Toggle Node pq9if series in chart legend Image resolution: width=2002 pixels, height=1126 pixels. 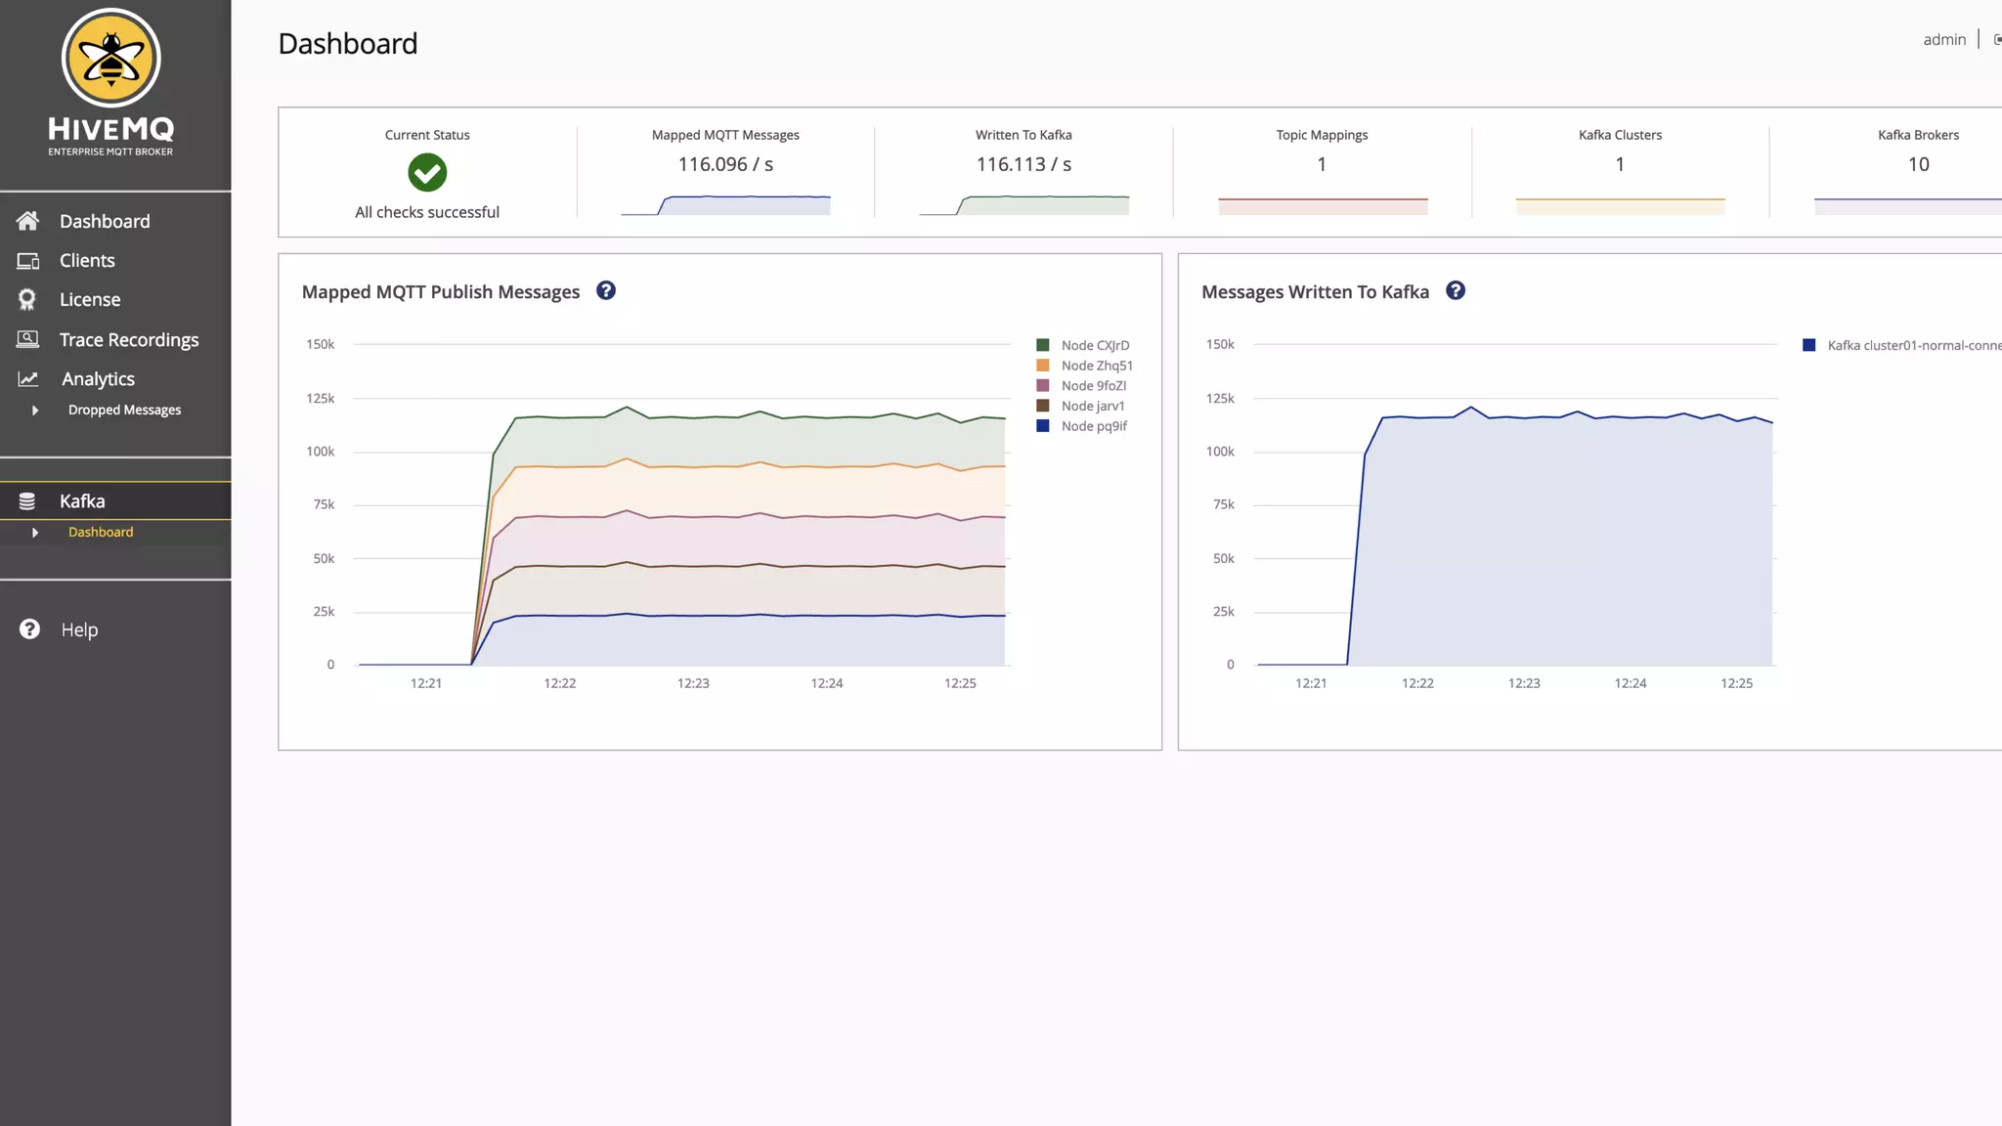pos(1094,426)
